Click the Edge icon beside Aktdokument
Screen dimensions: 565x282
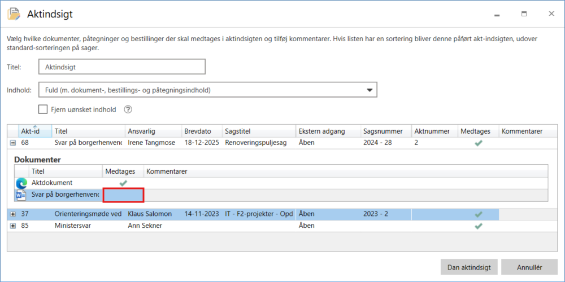coord(21,183)
